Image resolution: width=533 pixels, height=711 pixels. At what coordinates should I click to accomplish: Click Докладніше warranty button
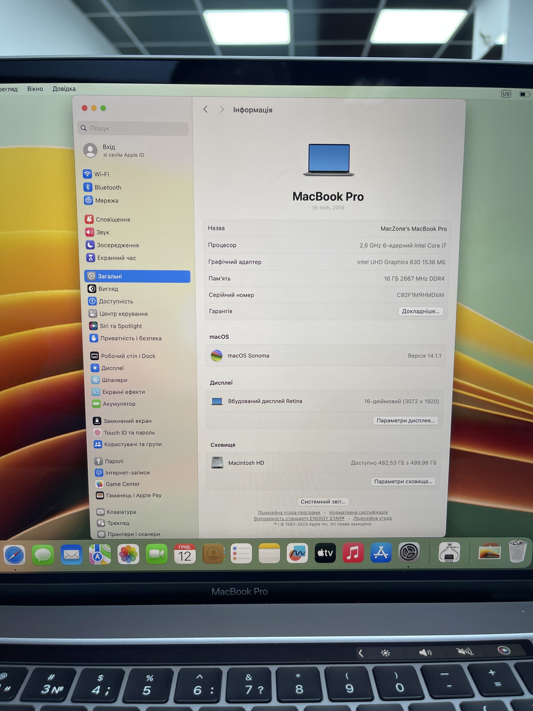(421, 311)
